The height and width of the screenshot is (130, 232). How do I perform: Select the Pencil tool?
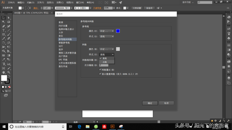[3, 39]
